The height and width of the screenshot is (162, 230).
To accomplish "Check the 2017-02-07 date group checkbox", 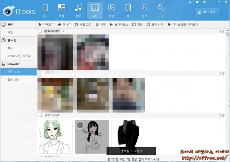I will pyautogui.click(x=40, y=31).
